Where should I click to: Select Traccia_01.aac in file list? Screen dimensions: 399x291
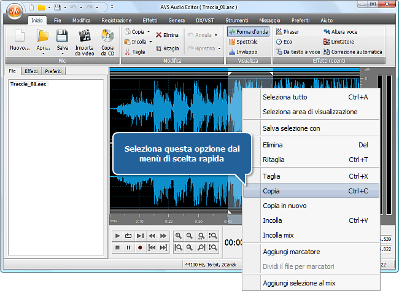click(x=28, y=83)
